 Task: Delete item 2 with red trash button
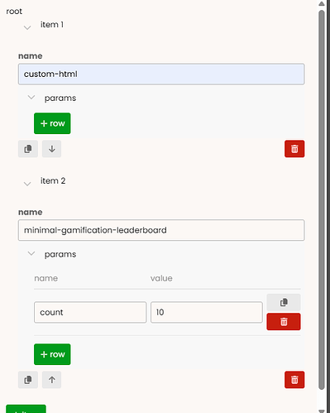point(294,380)
